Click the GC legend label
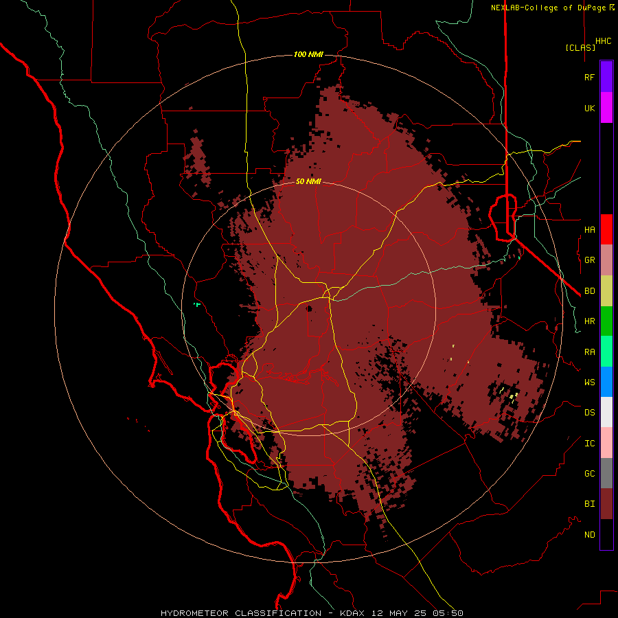Image resolution: width=618 pixels, height=618 pixels. tap(590, 474)
